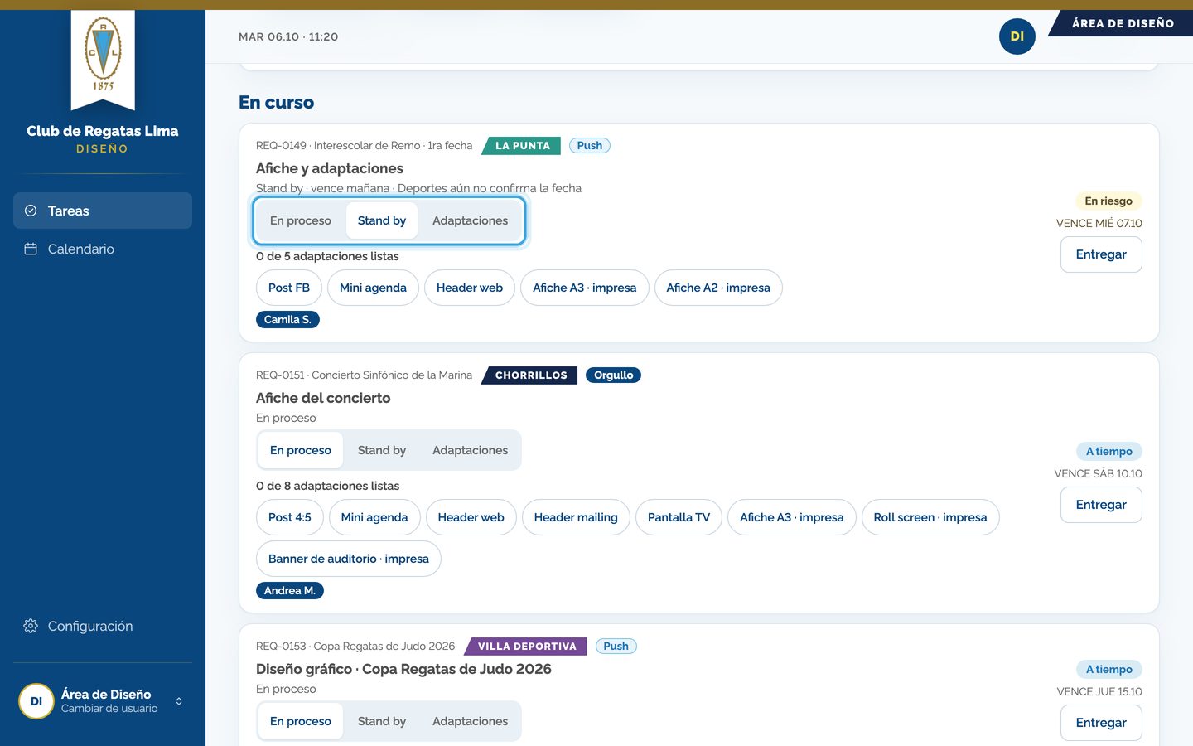Open Calendario via its calendar icon
The image size is (1193, 746).
(31, 249)
